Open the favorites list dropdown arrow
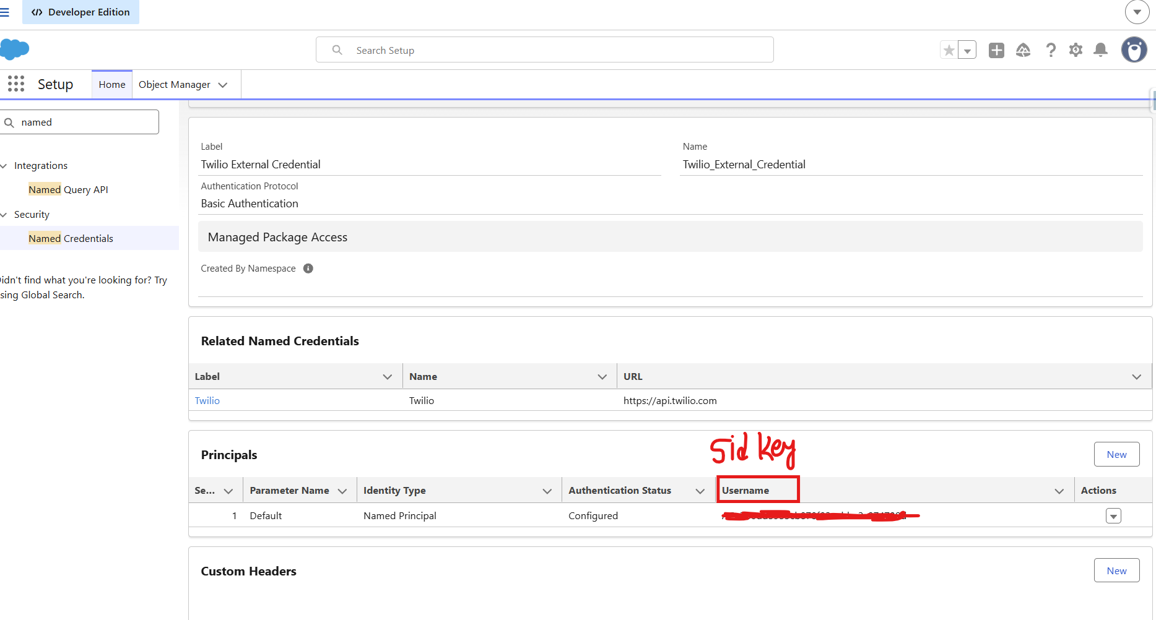Image resolution: width=1156 pixels, height=620 pixels. 967,50
